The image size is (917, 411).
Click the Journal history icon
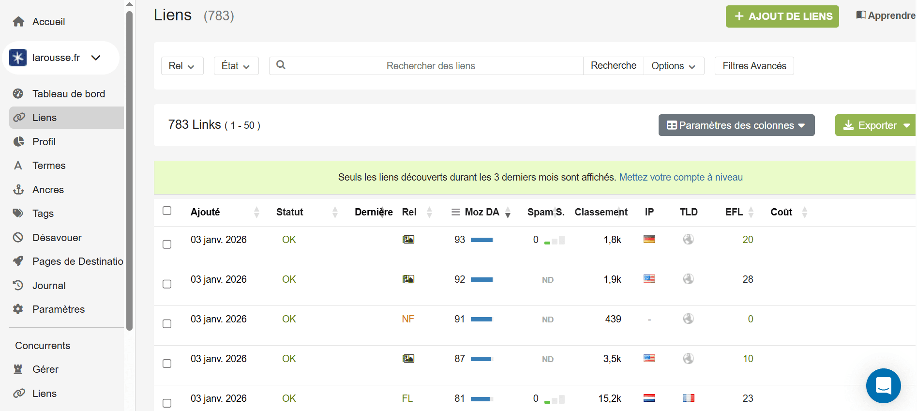18,286
